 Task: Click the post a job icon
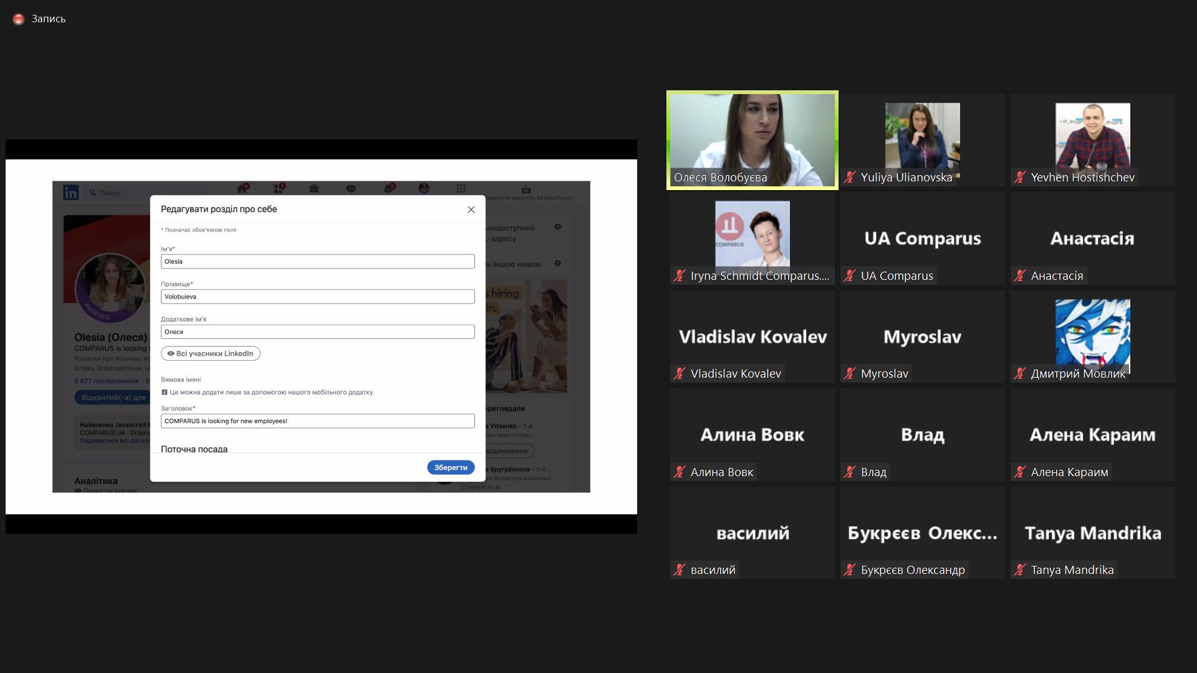526,189
